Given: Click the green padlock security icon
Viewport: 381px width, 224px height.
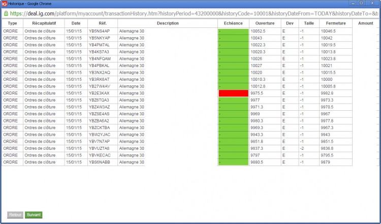Looking at the screenshot, I should click(x=6, y=13).
